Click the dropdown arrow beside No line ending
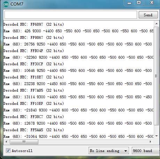 125,151
